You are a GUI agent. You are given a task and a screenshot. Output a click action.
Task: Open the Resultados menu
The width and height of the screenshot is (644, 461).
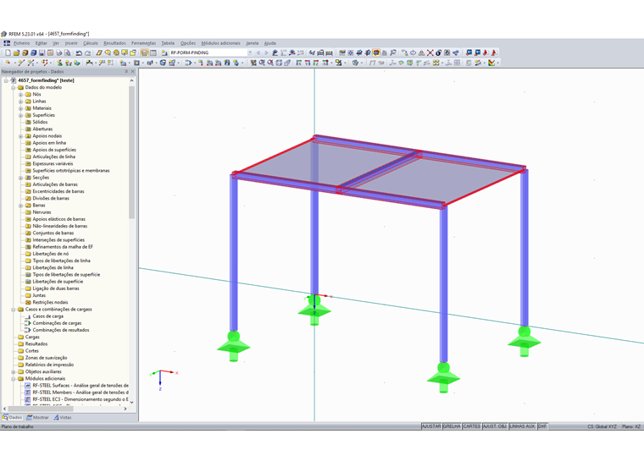114,43
